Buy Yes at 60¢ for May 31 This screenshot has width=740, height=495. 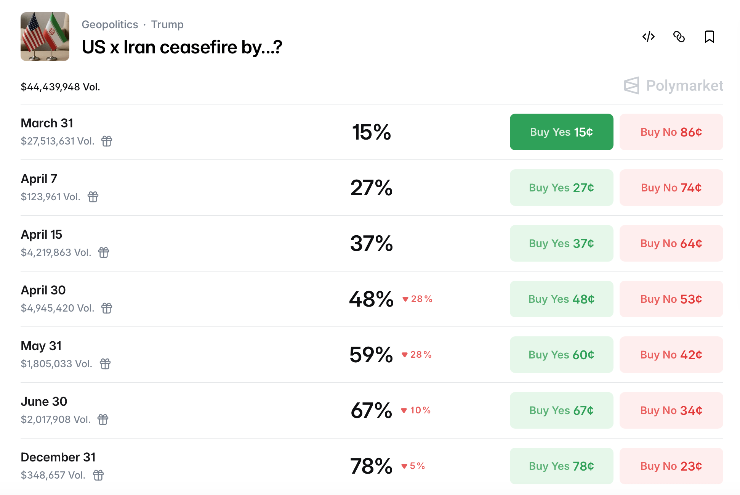[x=561, y=355]
